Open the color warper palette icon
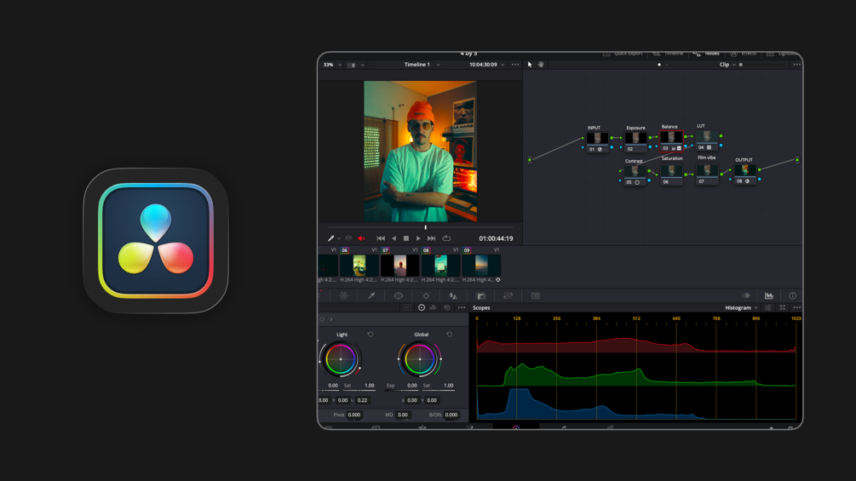 coord(344,295)
